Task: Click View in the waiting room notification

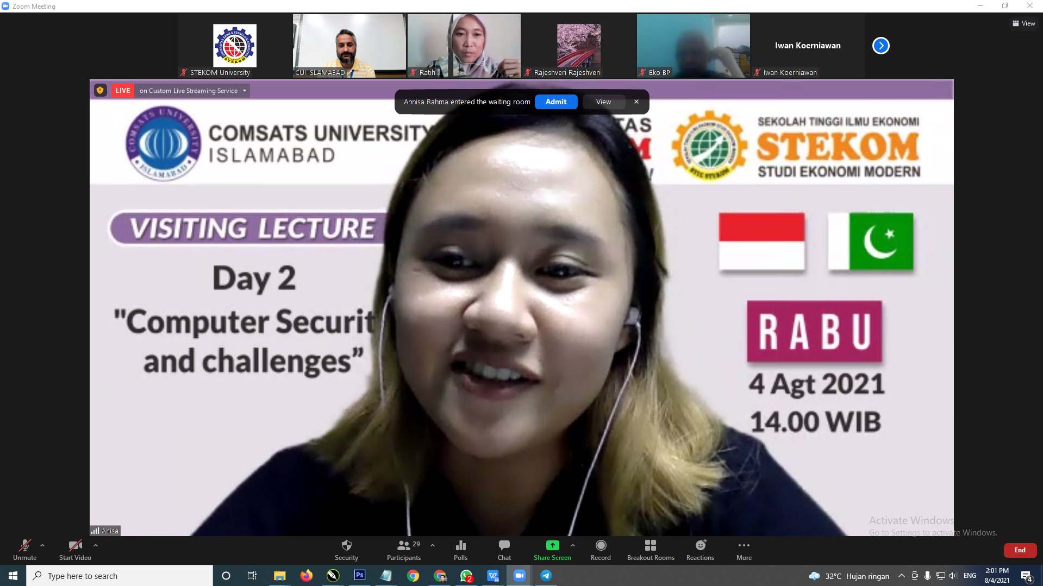Action: pos(603,102)
